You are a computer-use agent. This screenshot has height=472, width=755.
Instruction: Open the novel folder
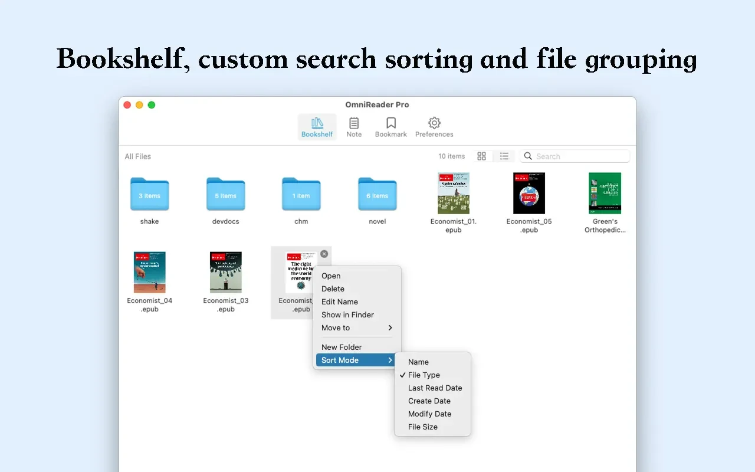[377, 195]
